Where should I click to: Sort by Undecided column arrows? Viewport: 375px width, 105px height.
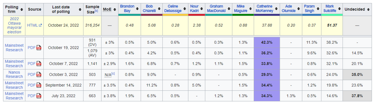[368, 10]
